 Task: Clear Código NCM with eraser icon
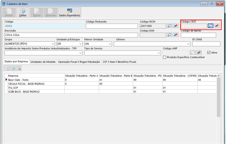[176, 26]
